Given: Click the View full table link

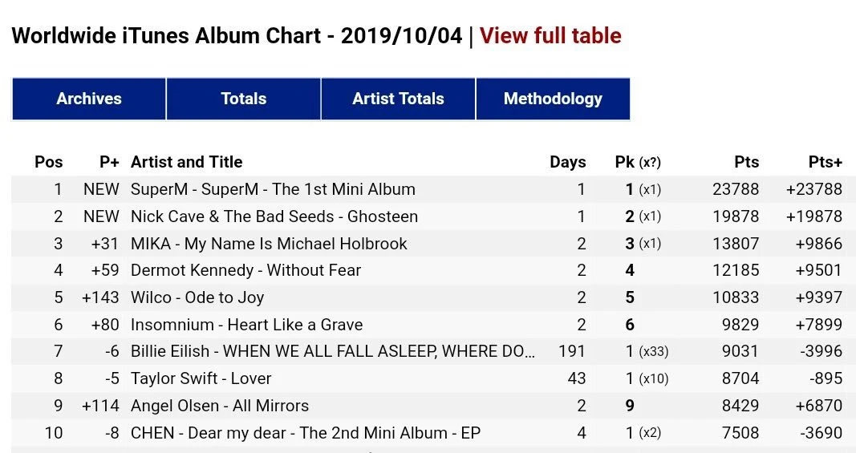Looking at the screenshot, I should [550, 36].
